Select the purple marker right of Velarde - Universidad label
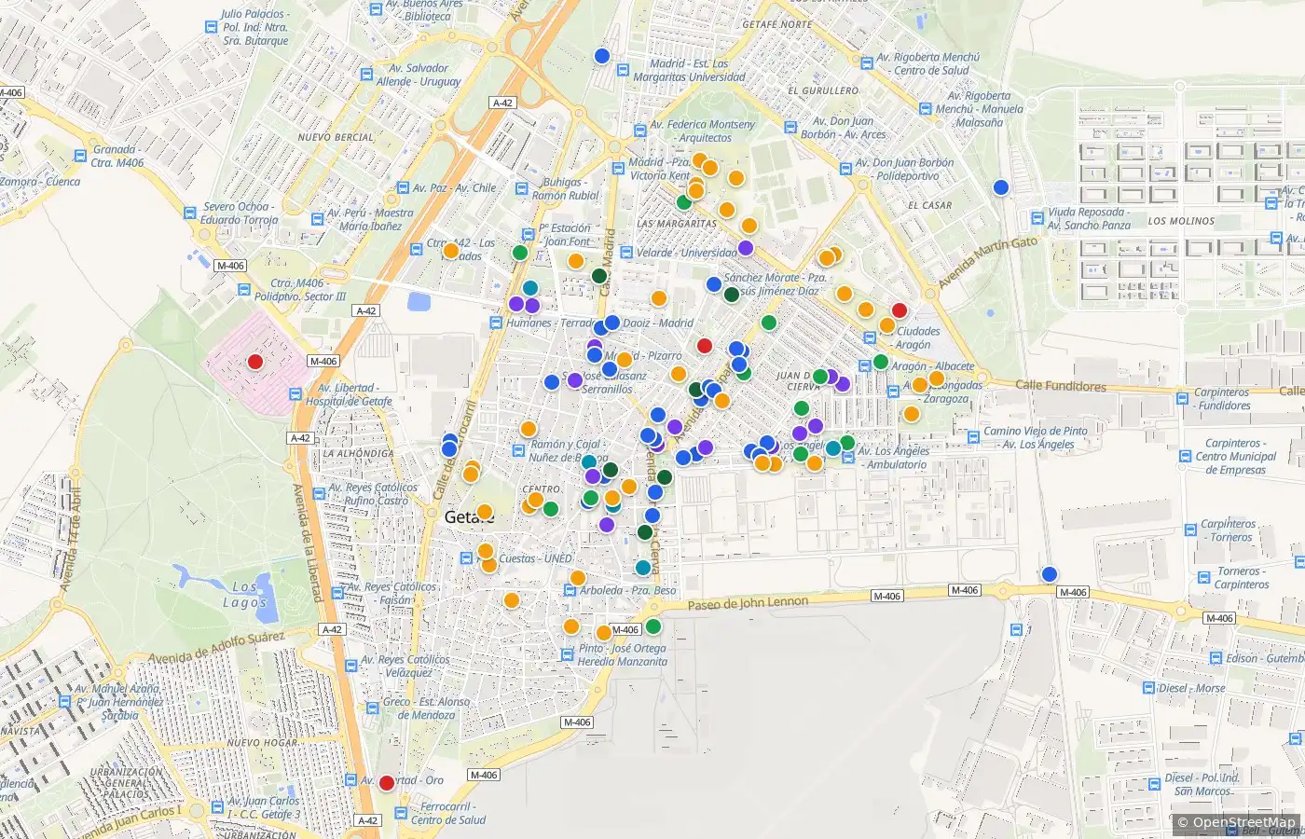Screen dimensions: 1305x839 (x=745, y=248)
